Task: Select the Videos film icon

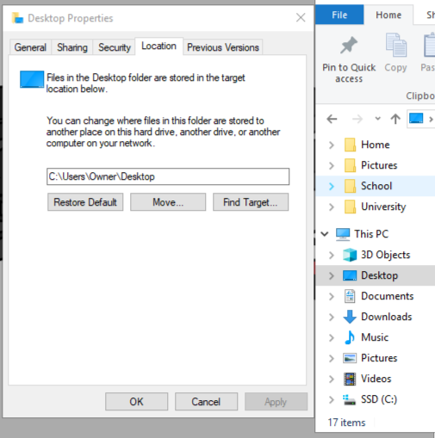Action: pyautogui.click(x=350, y=379)
